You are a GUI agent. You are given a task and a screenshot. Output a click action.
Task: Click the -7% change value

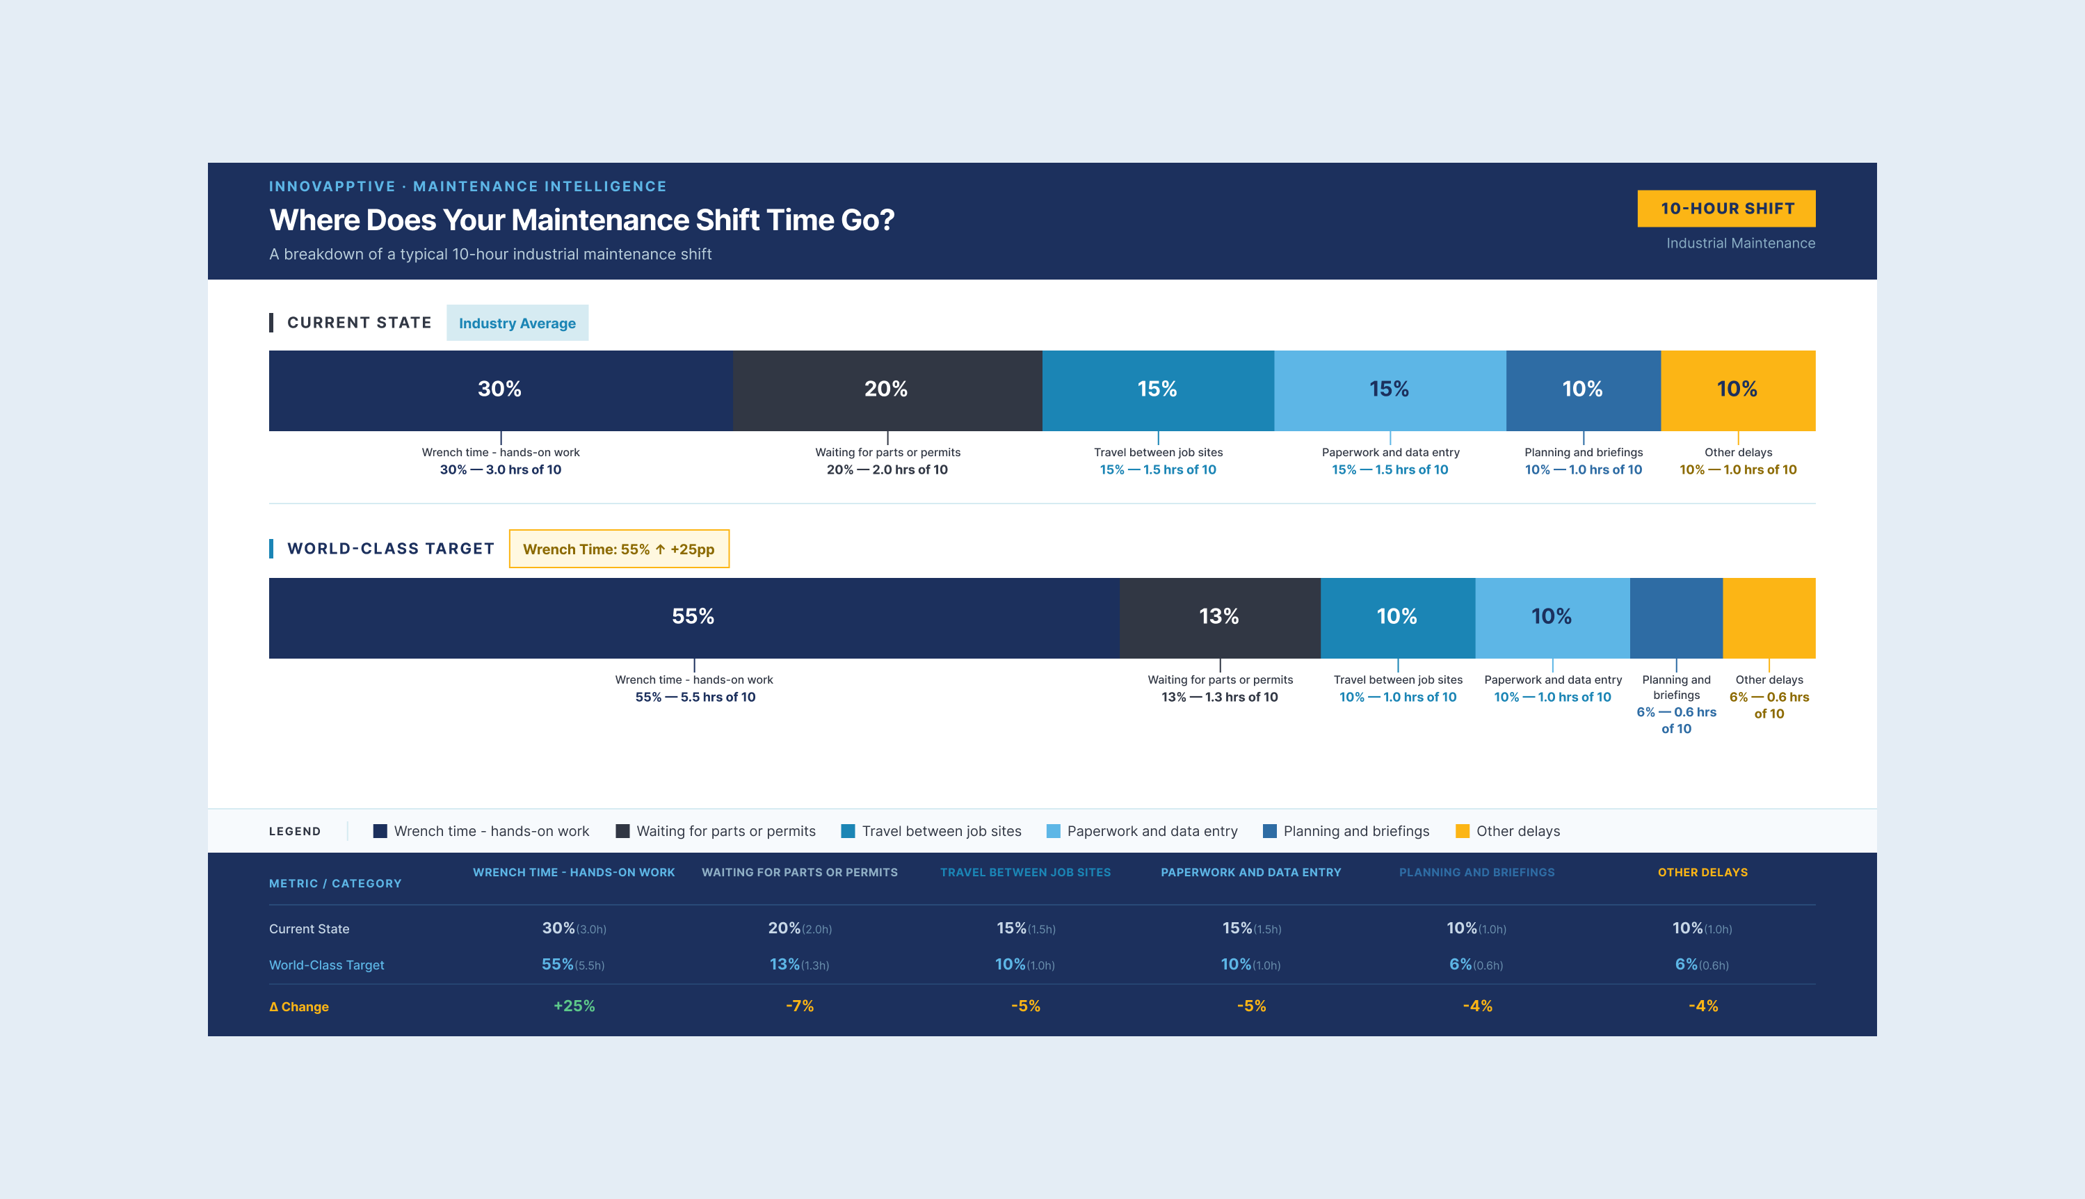pyautogui.click(x=800, y=1006)
